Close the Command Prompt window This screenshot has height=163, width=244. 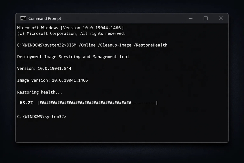click(221, 18)
